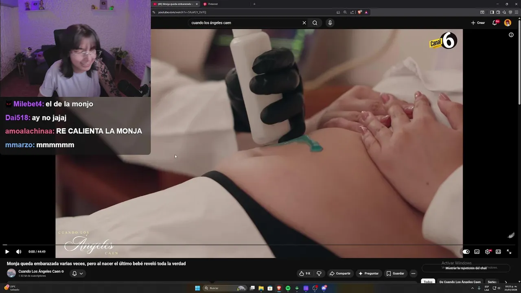Turn on subtitles for the video
This screenshot has height=293, width=521.
click(x=477, y=251)
